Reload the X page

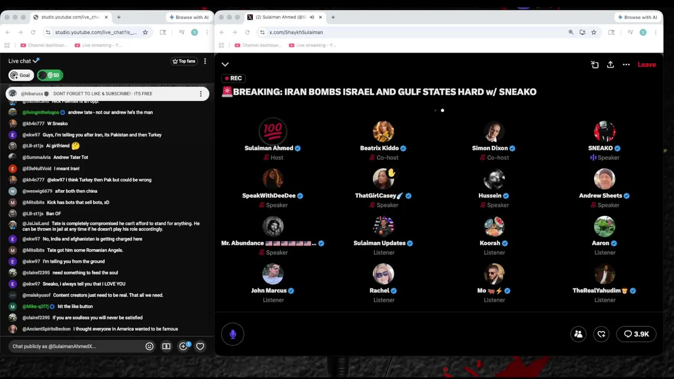[x=247, y=32]
